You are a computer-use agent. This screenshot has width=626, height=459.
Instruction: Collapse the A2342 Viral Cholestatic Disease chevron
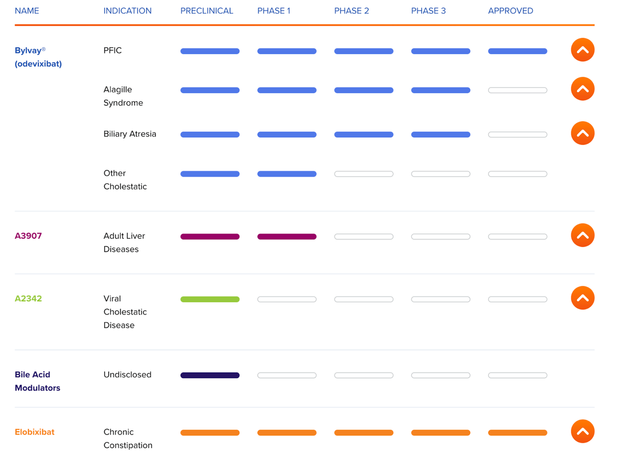coord(582,298)
